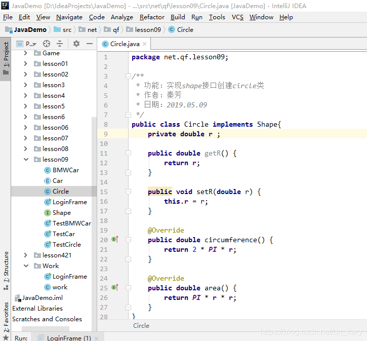This screenshot has height=341, width=367.
Task: Click implemented-method gutter icon on line 25
Action: (115, 287)
